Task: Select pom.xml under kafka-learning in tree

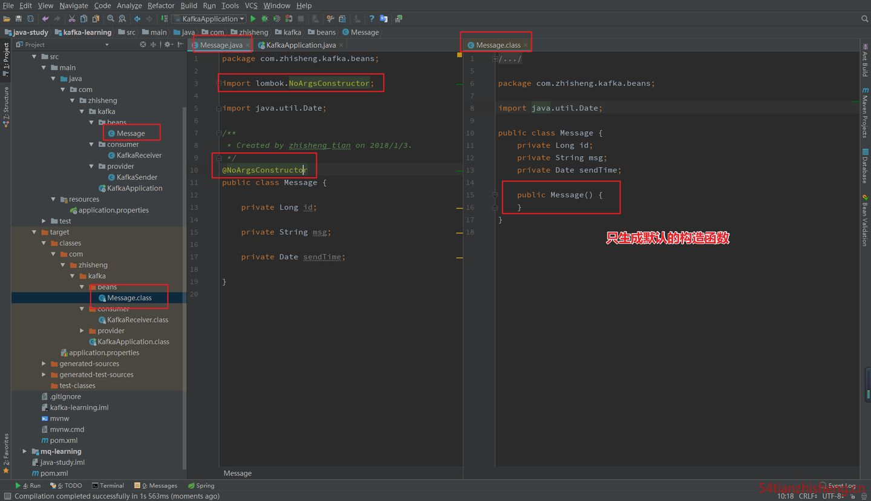Action: coord(59,440)
